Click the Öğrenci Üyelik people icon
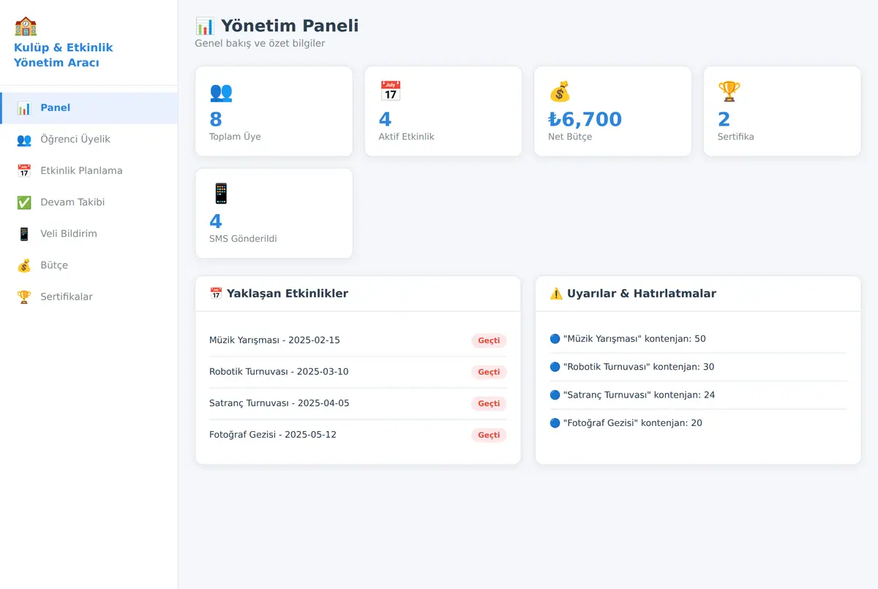Viewport: 878px width, 589px height. tap(24, 140)
